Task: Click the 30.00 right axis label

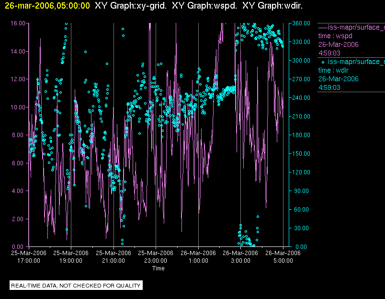Action: (301, 228)
